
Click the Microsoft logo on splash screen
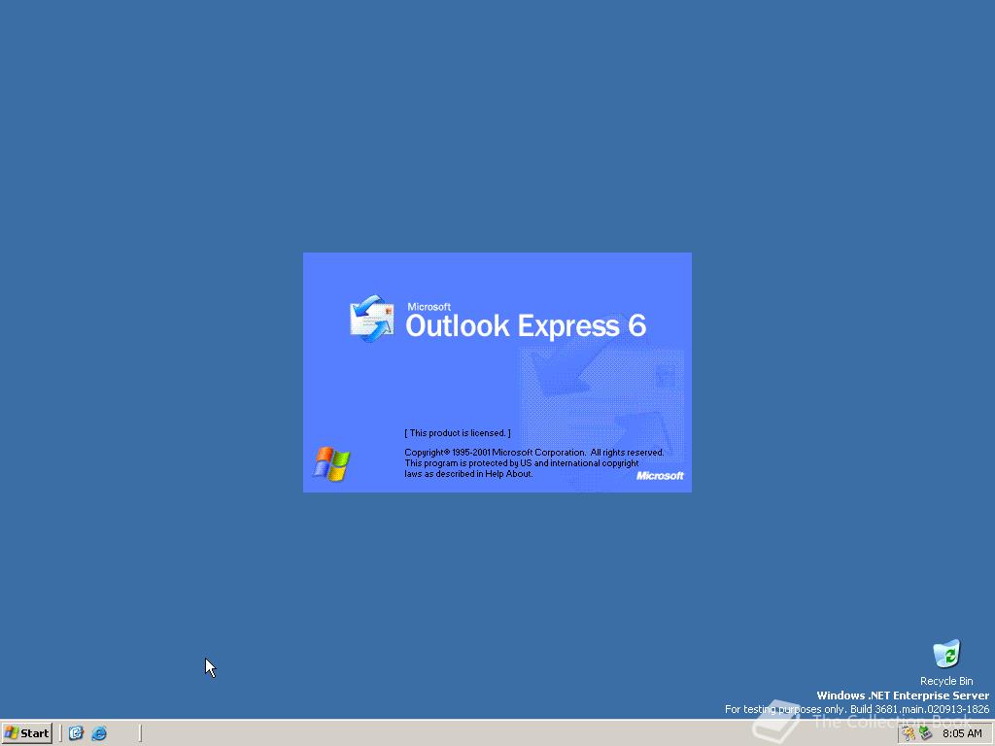pos(660,476)
